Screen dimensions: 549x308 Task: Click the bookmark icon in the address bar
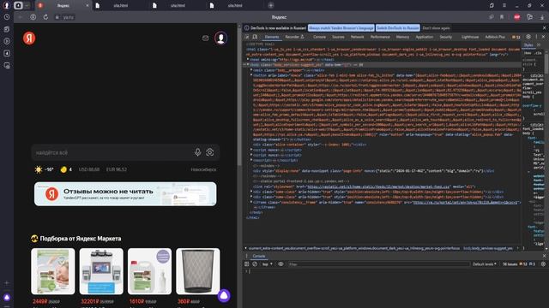502,17
